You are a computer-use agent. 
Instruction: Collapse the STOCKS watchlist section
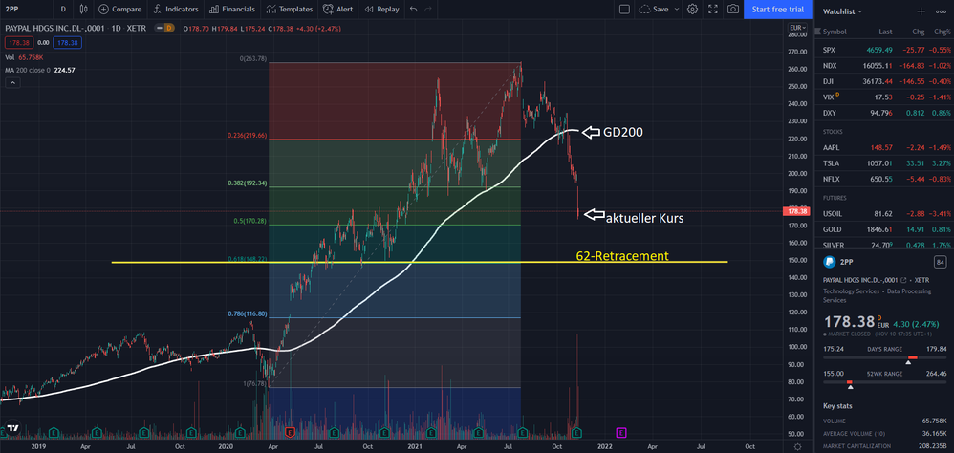[833, 132]
